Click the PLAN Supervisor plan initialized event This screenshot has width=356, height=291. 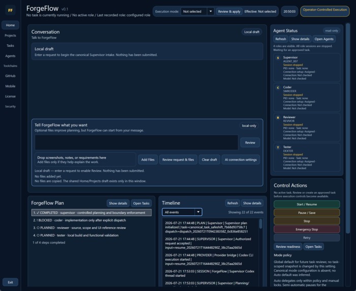pyautogui.click(x=207, y=227)
